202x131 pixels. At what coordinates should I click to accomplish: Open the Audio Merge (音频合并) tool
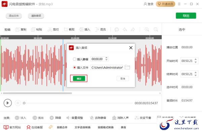coord(62,127)
